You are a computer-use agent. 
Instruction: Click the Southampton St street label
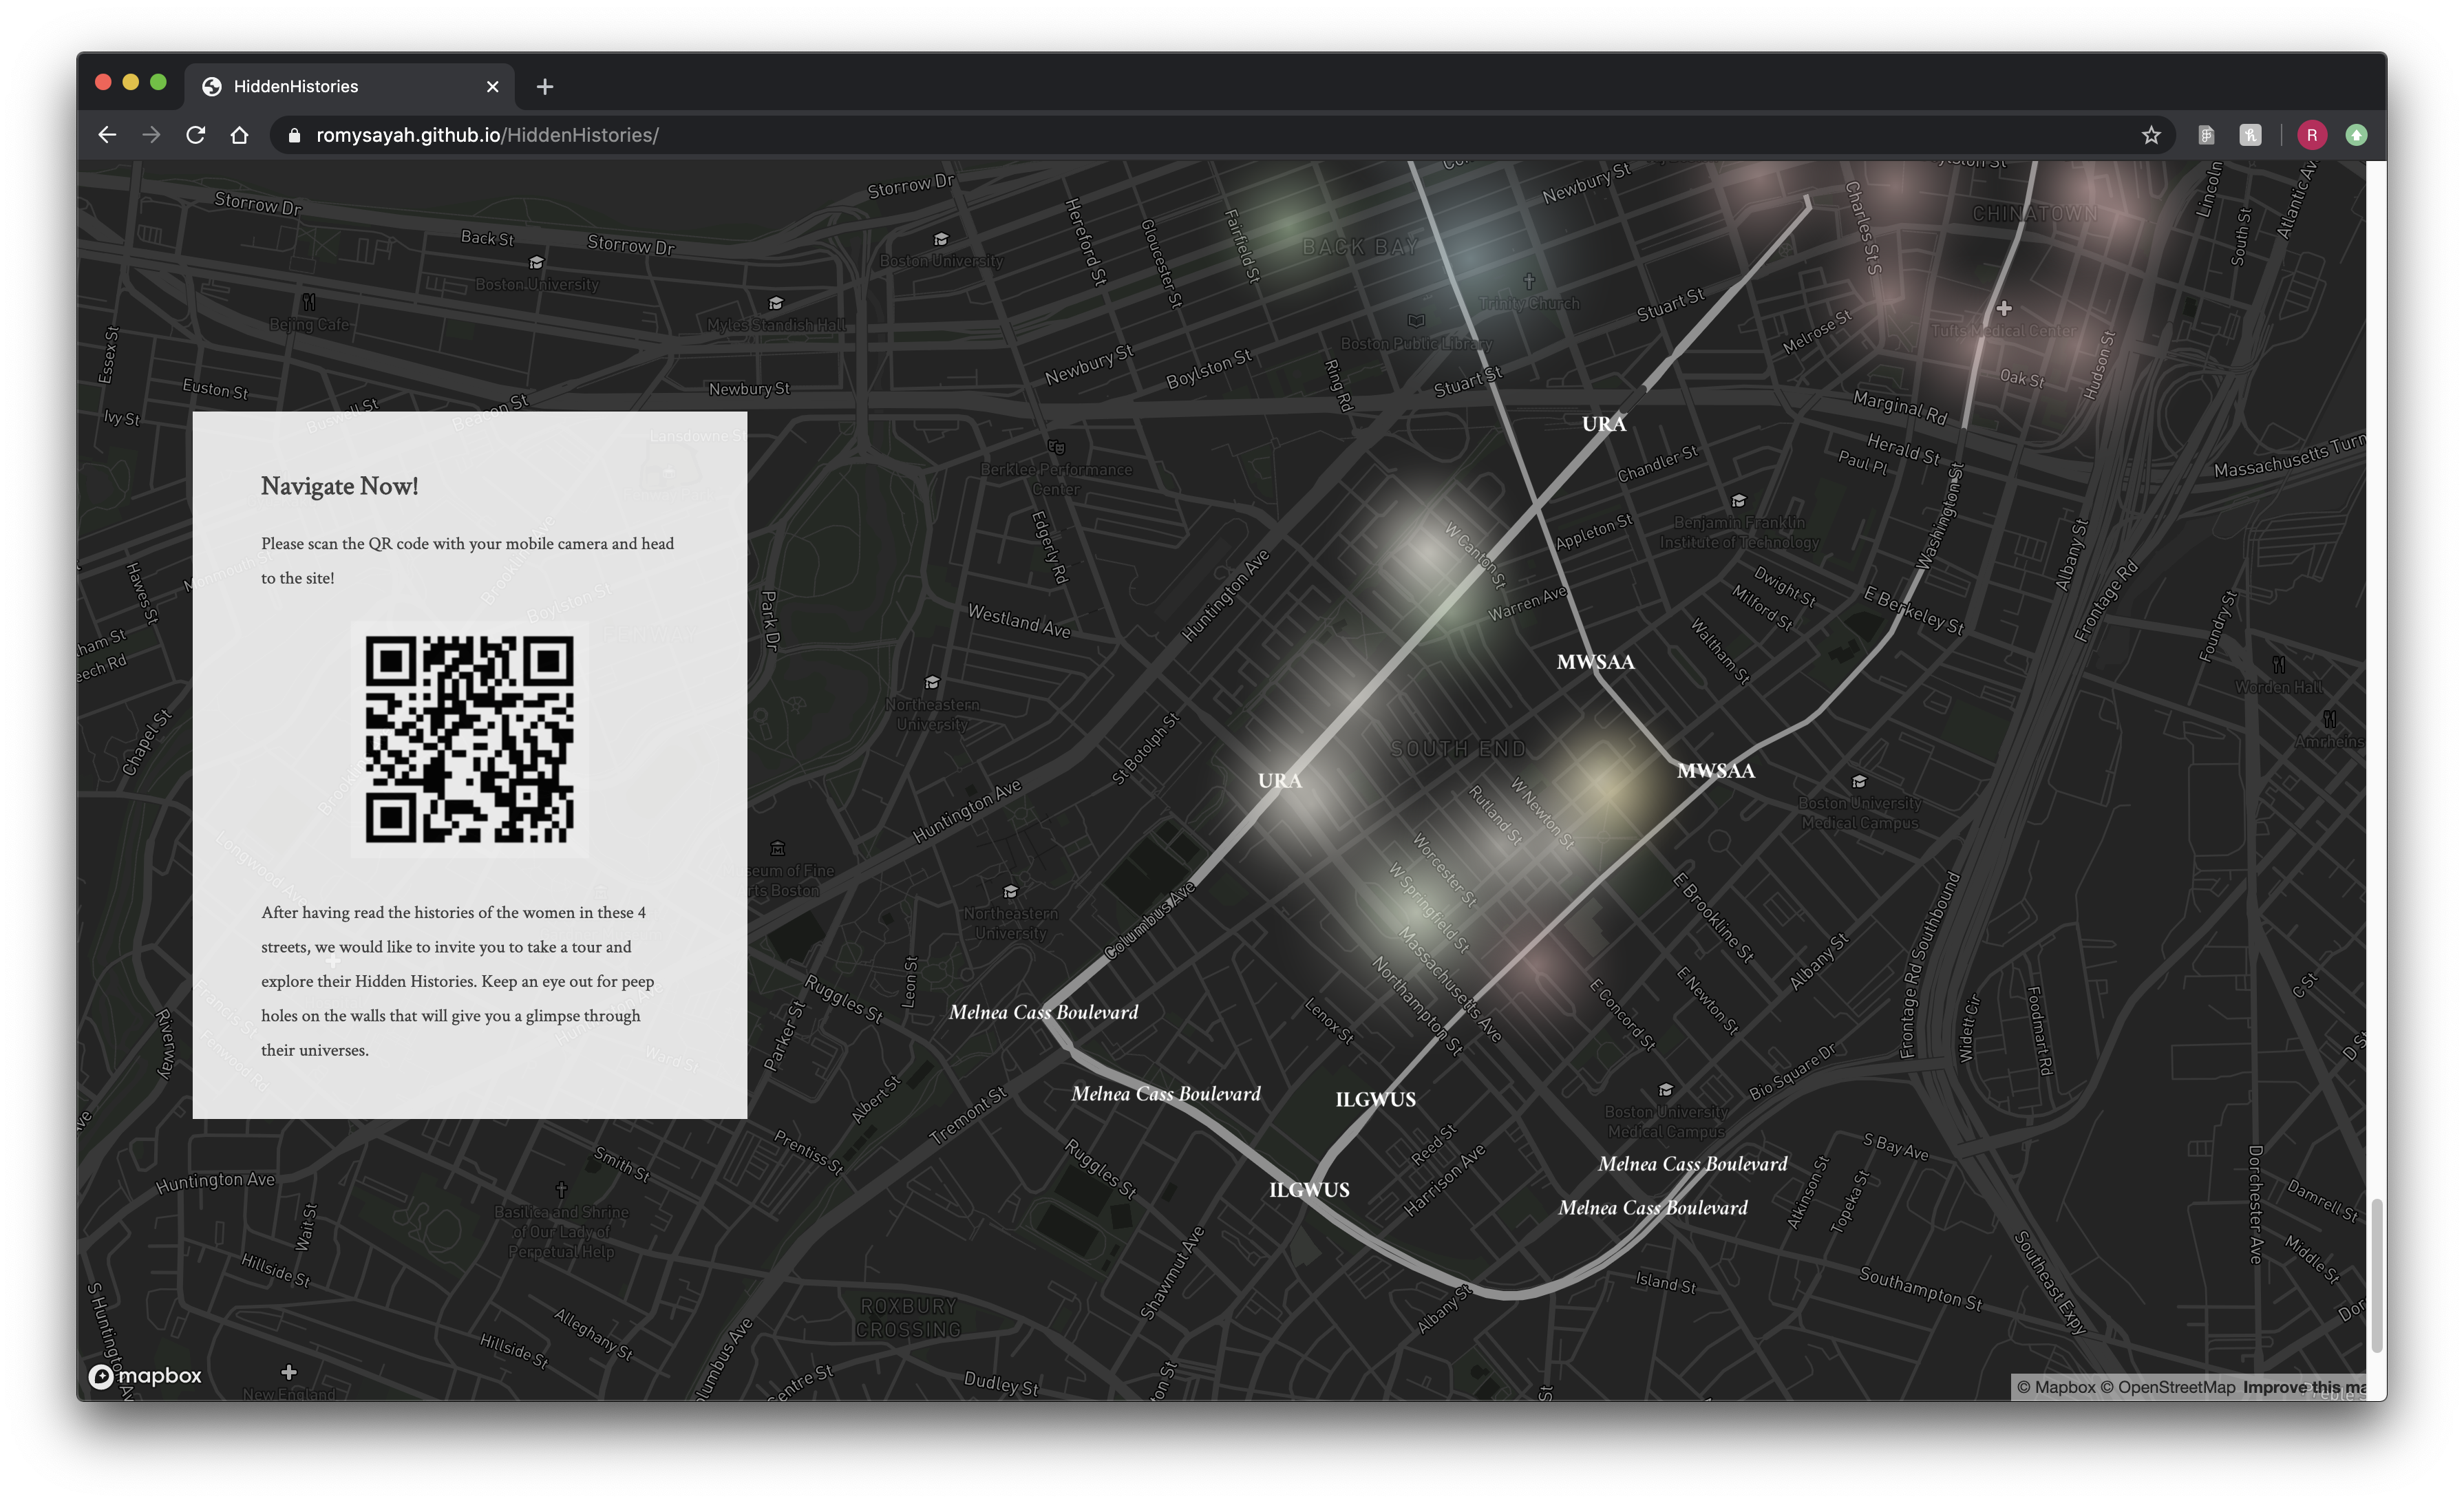point(1920,1290)
